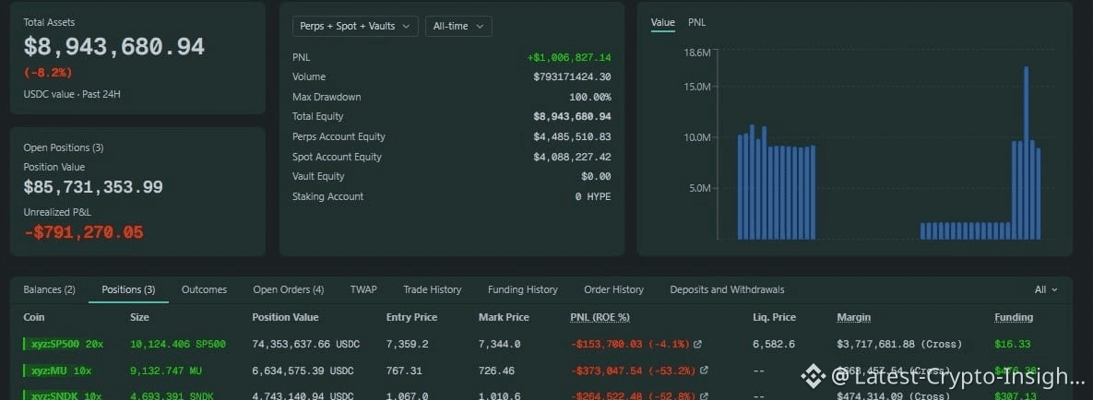The image size is (1093, 400).
Task: Open the All filter dropdown in positions
Action: [1046, 289]
